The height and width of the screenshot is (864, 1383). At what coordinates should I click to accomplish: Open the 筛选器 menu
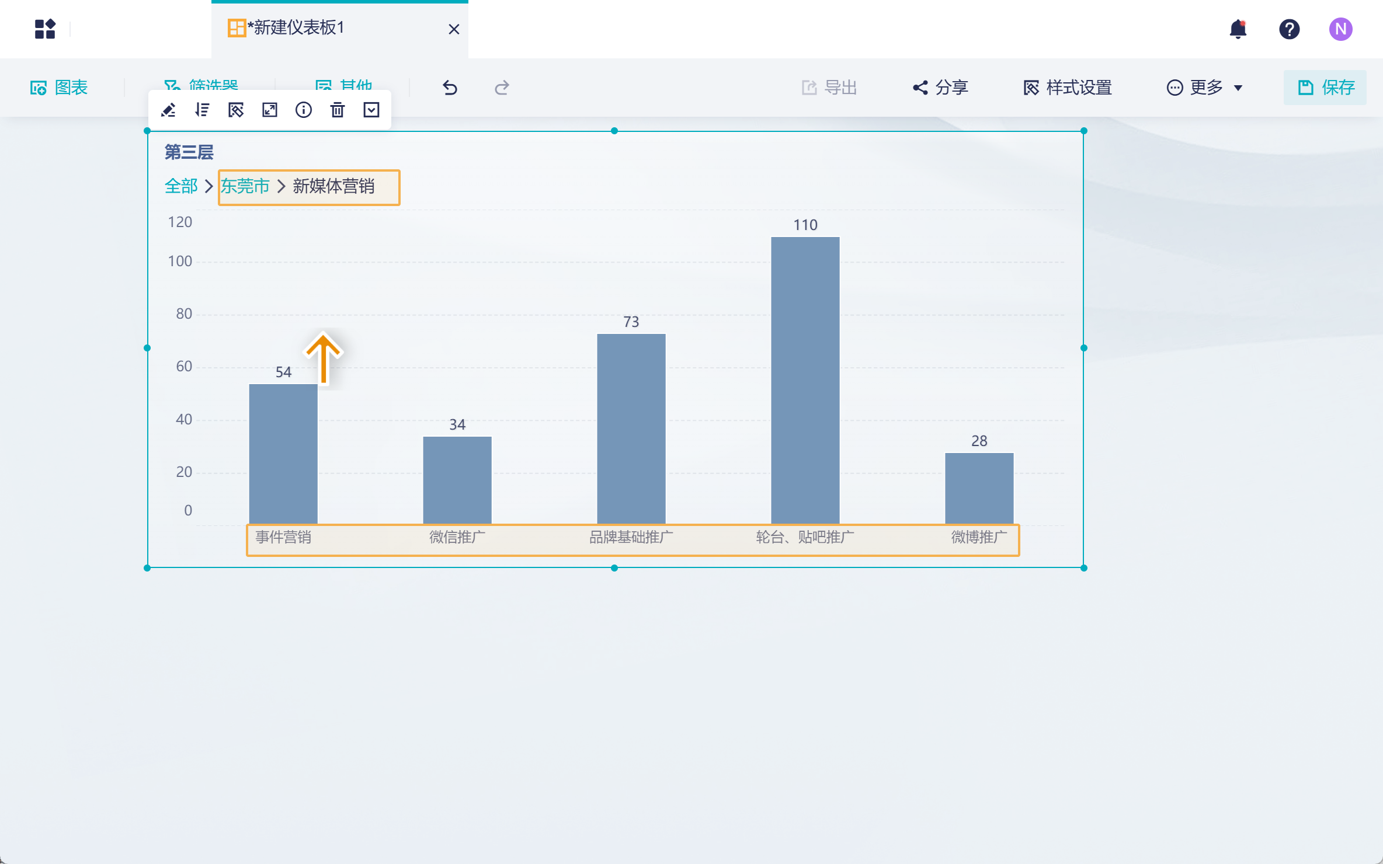201,85
